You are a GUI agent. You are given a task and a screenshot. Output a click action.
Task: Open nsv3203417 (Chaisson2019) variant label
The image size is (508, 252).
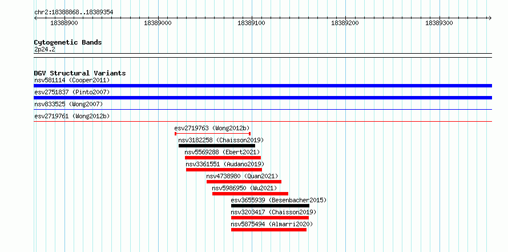coord(274,212)
